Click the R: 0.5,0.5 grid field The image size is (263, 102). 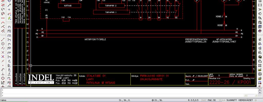193,100
